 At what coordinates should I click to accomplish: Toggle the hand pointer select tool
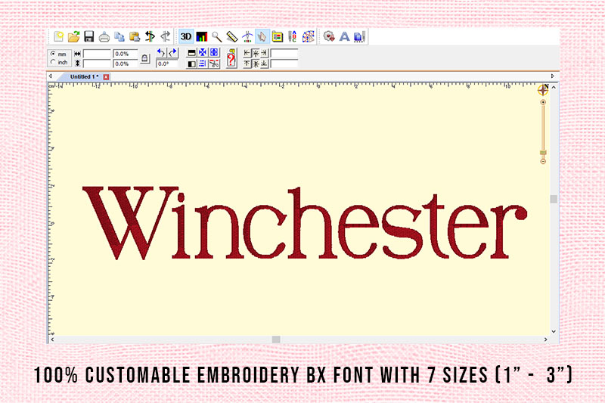(262, 36)
